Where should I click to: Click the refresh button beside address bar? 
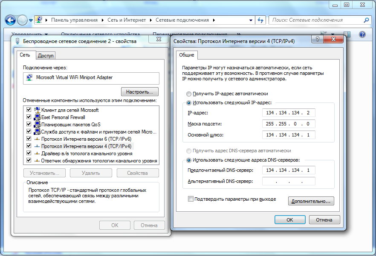(x=260, y=20)
